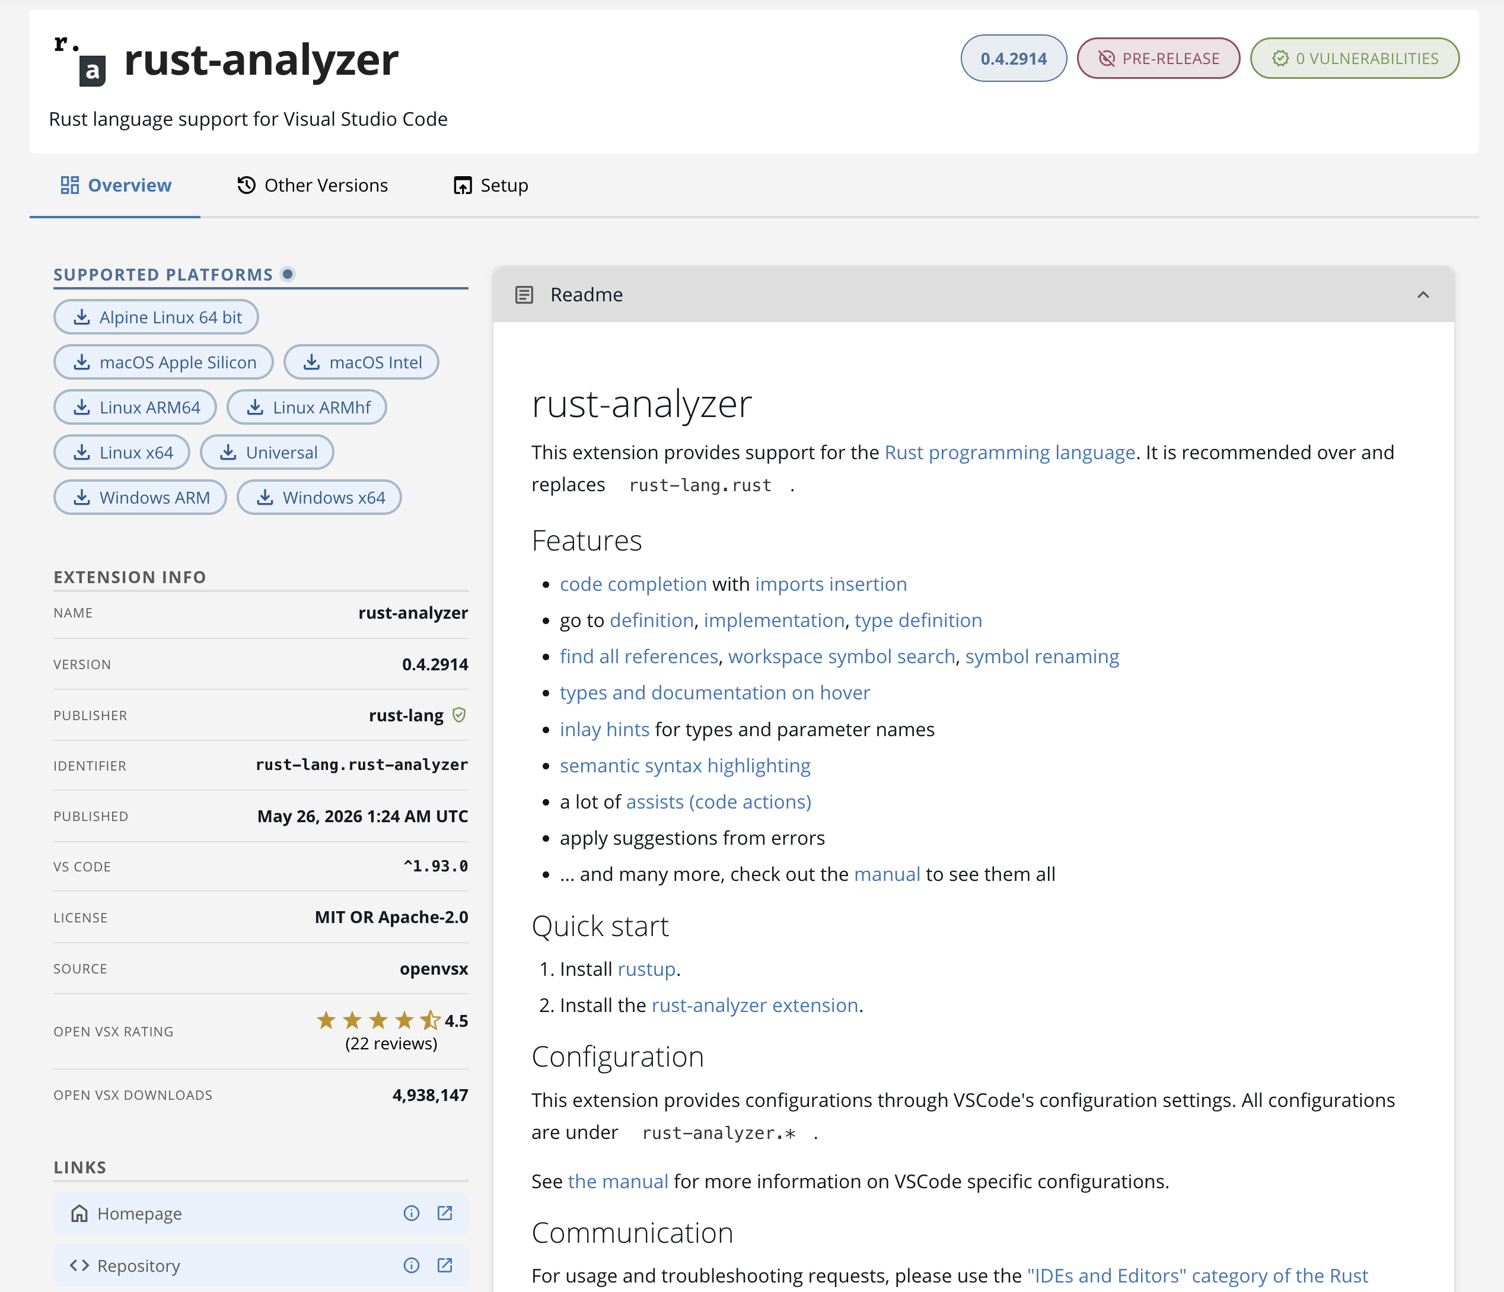This screenshot has width=1504, height=1292.
Task: Follow the rustup link
Action: 647,969
